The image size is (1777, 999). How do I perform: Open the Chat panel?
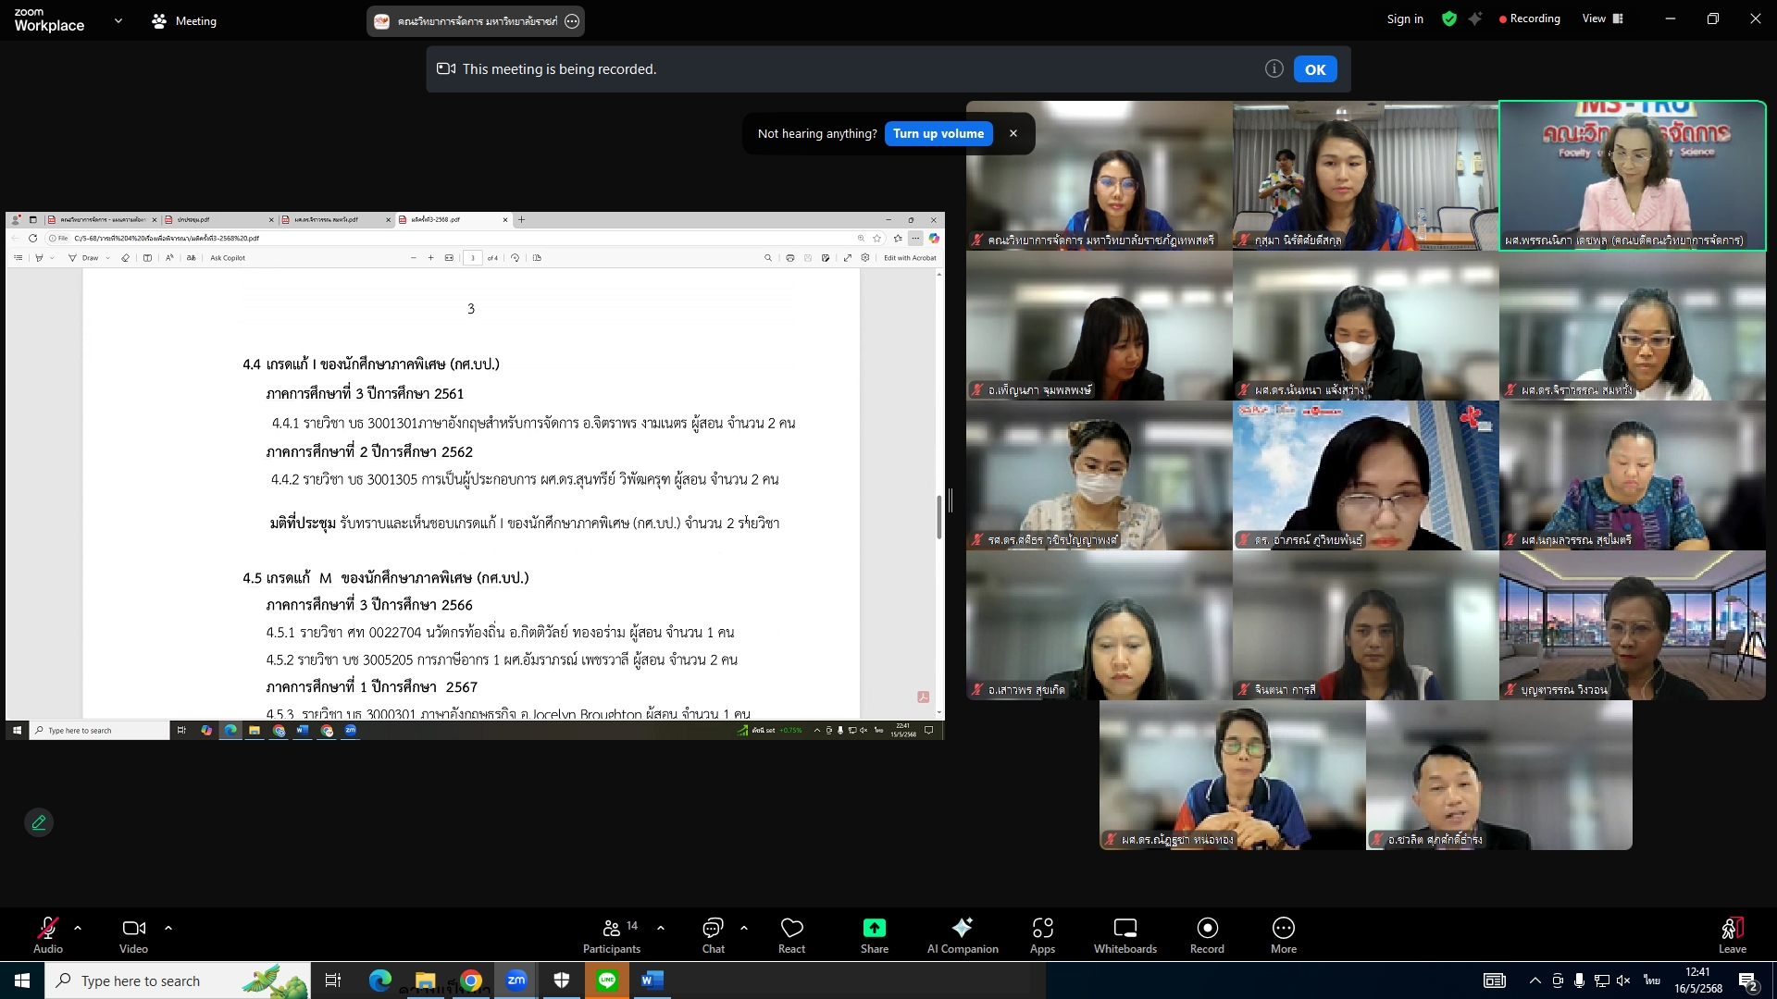point(713,934)
